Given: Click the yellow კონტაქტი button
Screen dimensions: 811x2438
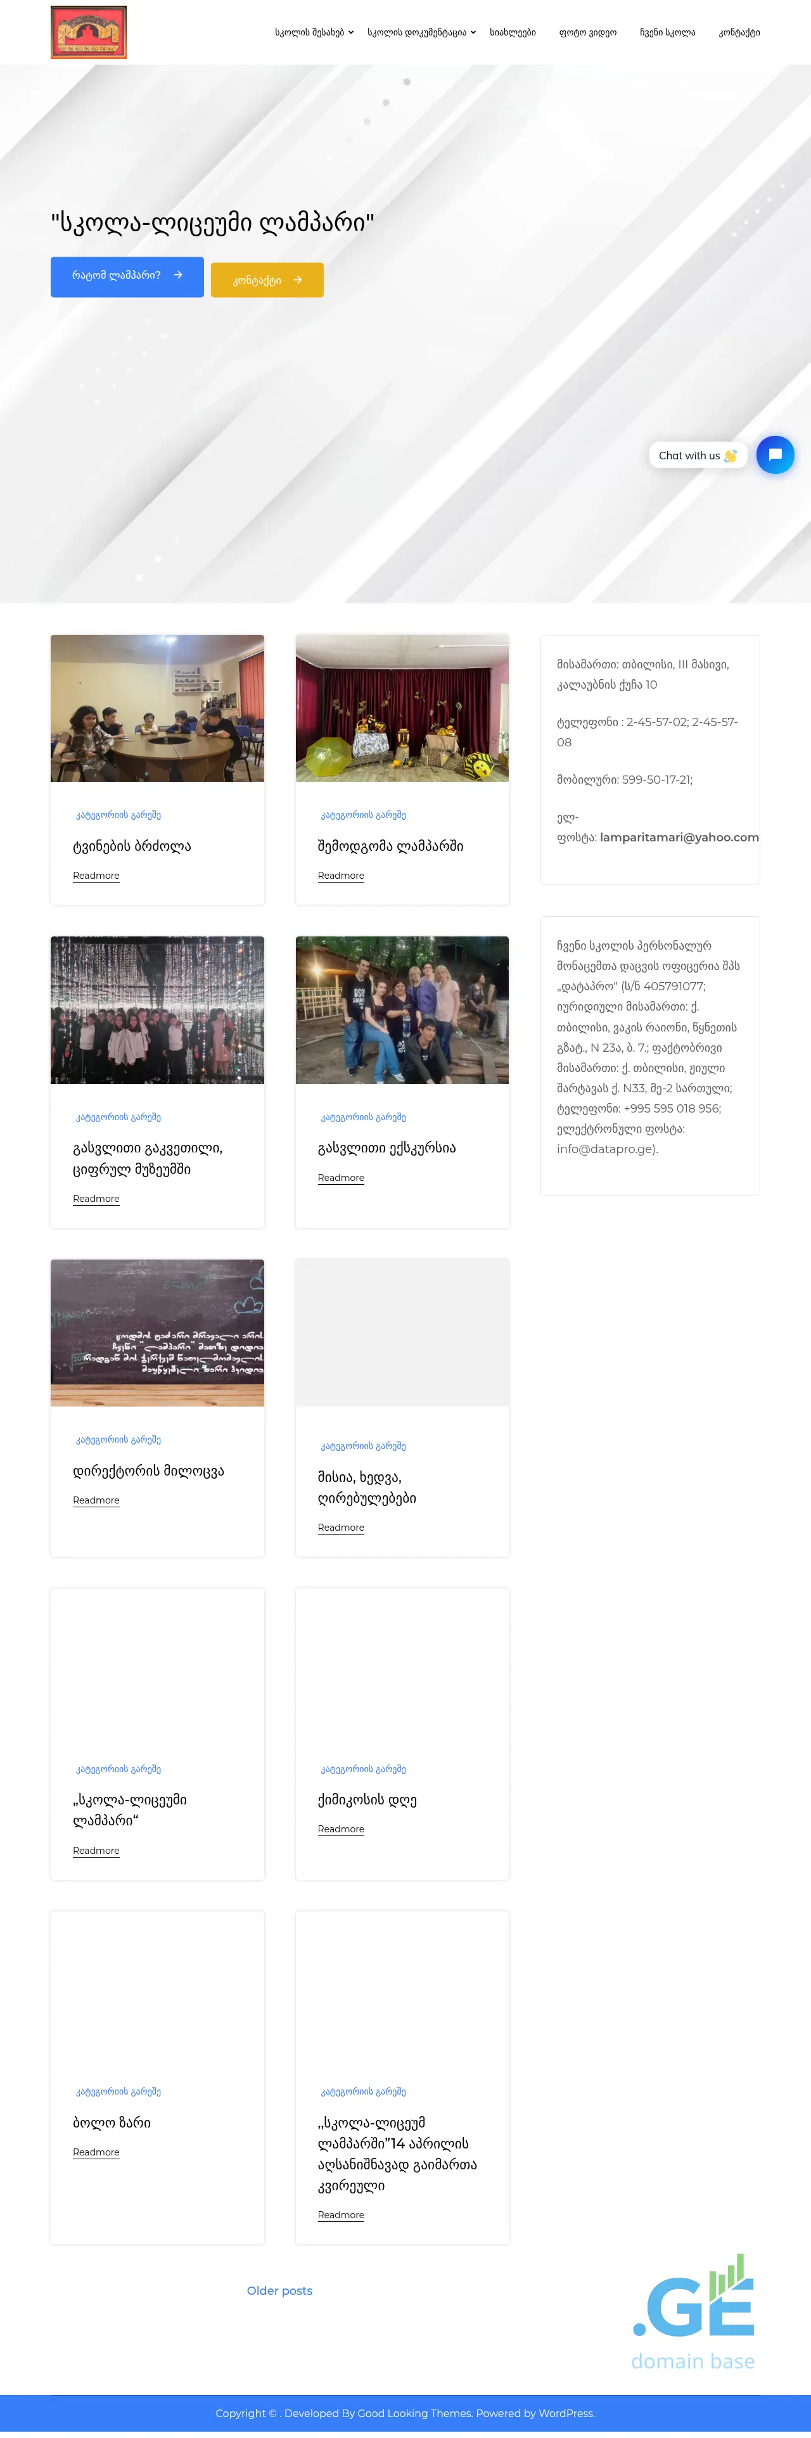Looking at the screenshot, I should click(x=267, y=280).
